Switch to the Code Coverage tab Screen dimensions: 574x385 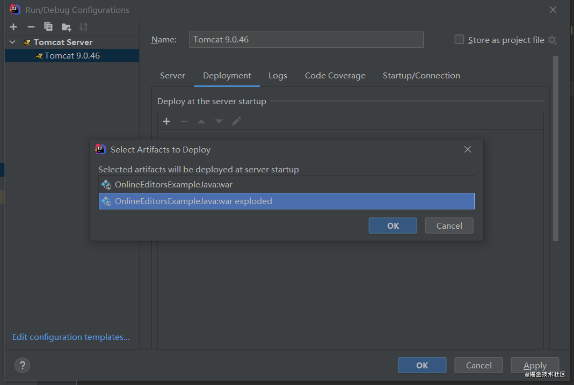(x=335, y=75)
